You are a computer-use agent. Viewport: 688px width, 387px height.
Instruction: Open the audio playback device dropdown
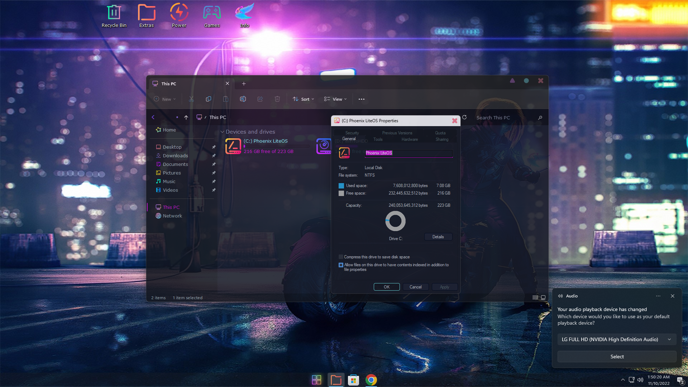[617, 339]
